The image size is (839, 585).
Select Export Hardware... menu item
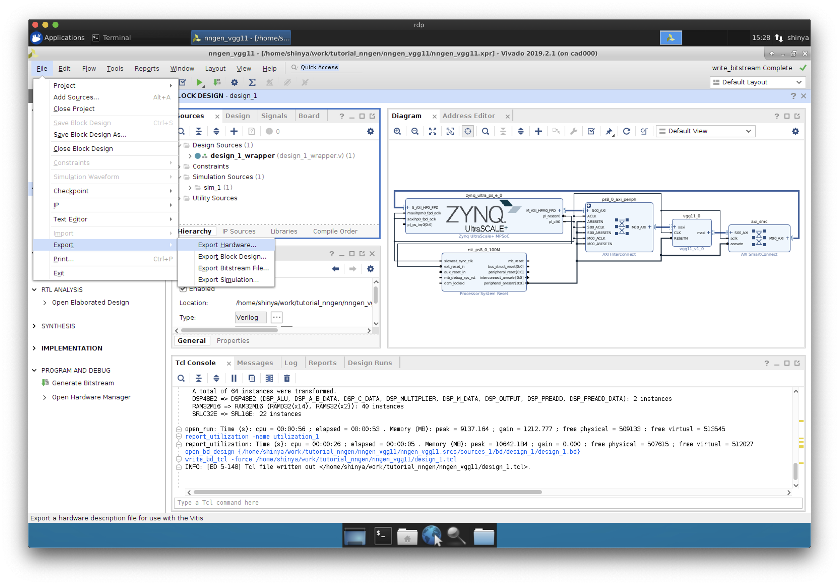227,245
